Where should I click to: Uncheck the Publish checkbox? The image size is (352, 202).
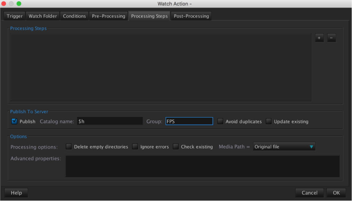(14, 121)
